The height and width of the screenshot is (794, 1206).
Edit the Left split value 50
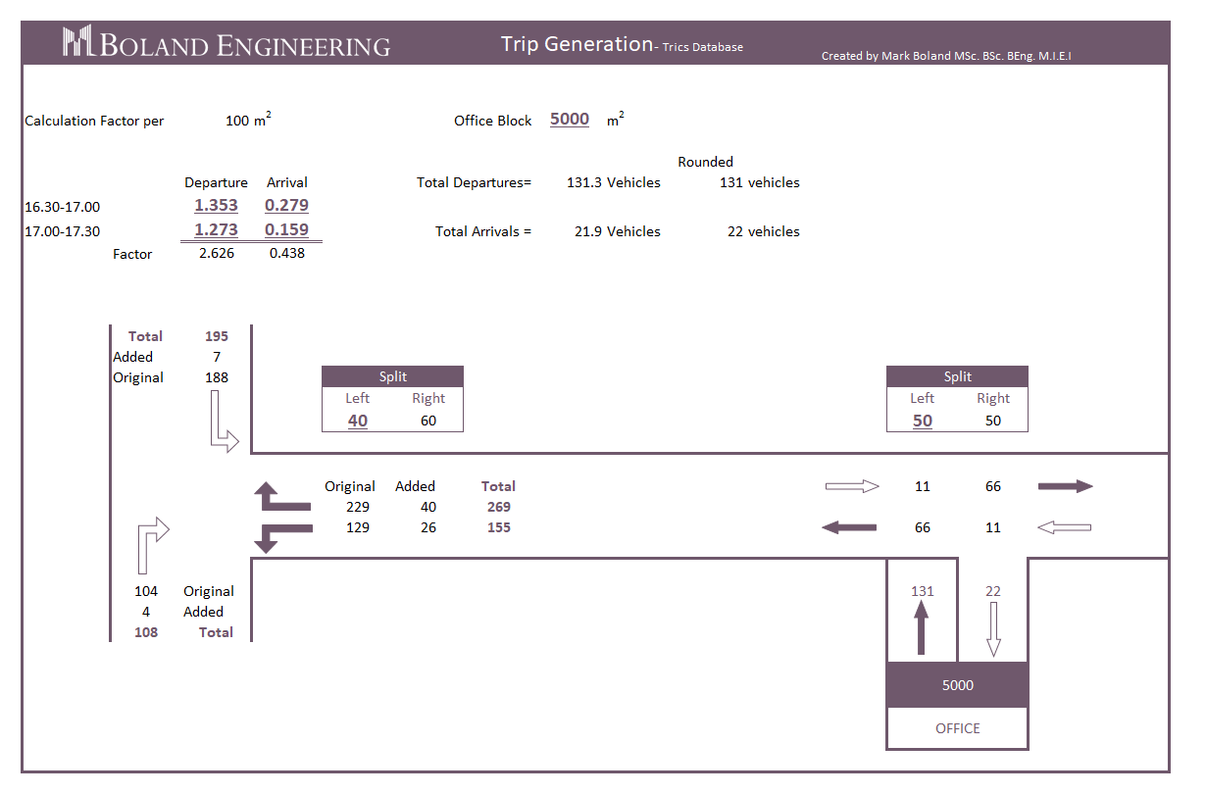click(923, 421)
